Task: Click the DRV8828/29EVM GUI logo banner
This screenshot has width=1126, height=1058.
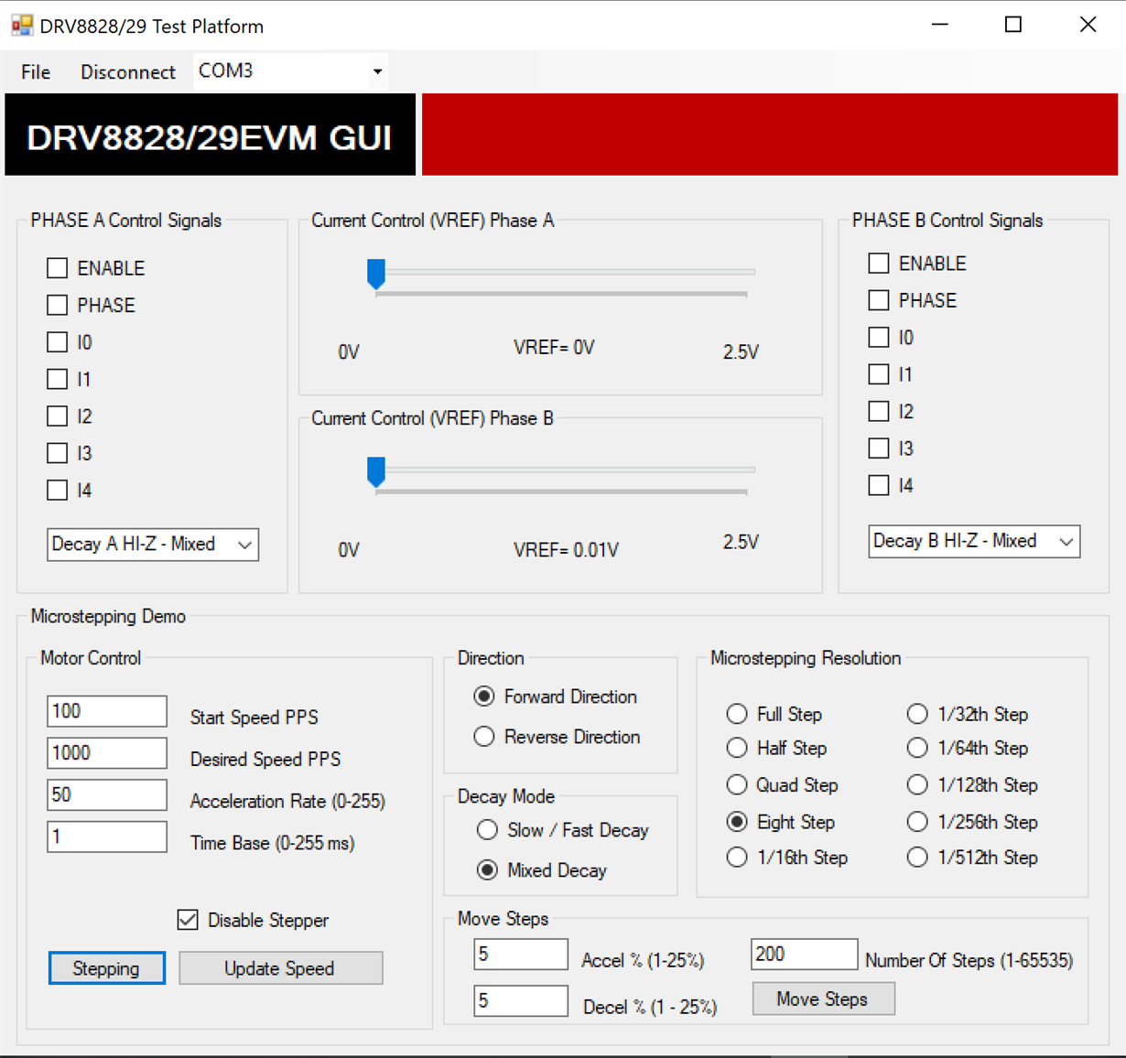Action: [x=210, y=135]
